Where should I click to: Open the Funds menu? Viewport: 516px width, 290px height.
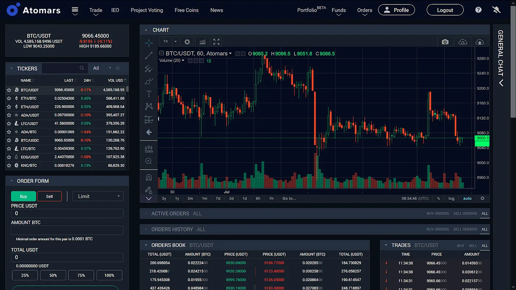339,10
